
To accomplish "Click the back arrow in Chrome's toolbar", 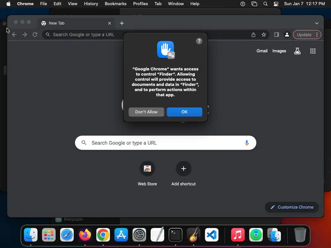I will point(14,35).
